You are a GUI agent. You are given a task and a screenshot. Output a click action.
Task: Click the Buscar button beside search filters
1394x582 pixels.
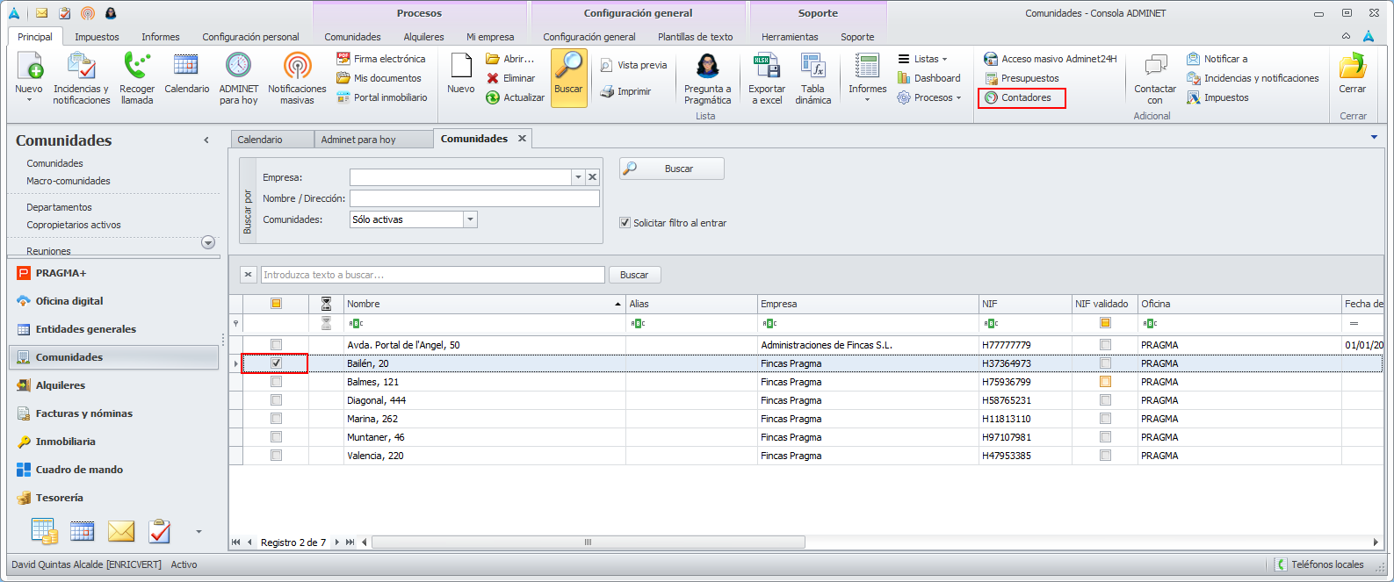click(672, 169)
